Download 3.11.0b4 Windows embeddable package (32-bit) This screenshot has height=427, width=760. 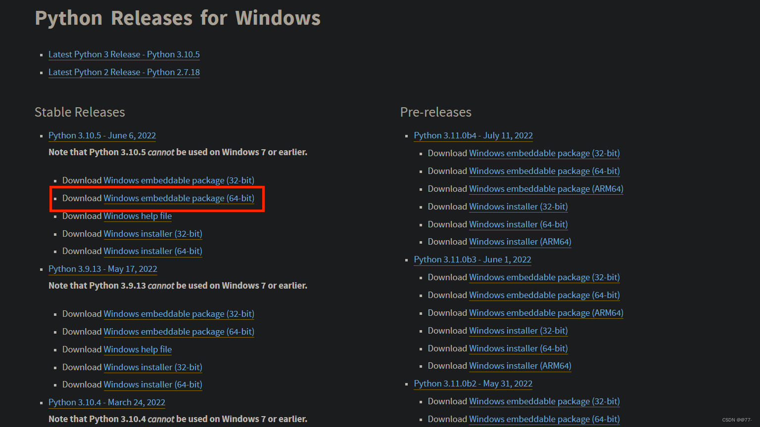coord(544,153)
